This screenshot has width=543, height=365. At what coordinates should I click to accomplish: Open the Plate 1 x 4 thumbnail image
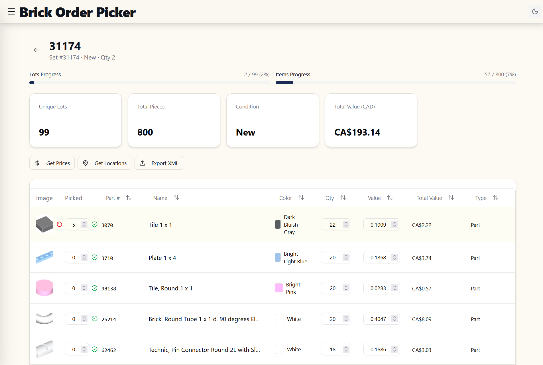coord(44,257)
